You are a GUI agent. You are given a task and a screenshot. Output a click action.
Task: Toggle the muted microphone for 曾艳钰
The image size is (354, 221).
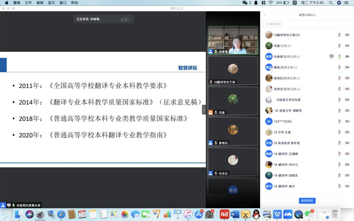pos(339,78)
